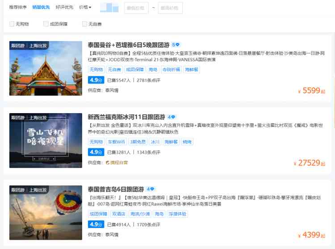Image resolution: width=335 pixels, height=249 pixels.
Task: Enable the 无购物 filter checkbox
Action: (12, 24)
